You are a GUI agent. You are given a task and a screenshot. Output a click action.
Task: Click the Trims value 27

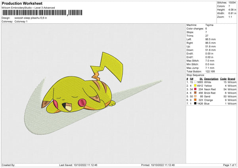(x=207, y=36)
